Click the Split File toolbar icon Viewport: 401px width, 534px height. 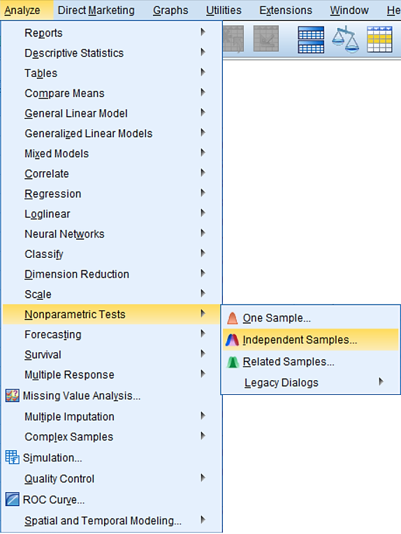[x=311, y=40]
